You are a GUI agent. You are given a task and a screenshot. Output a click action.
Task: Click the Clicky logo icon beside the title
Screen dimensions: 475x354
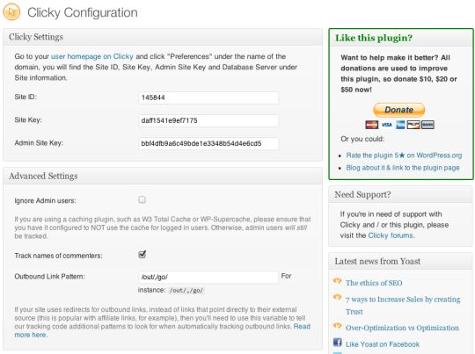[11, 11]
